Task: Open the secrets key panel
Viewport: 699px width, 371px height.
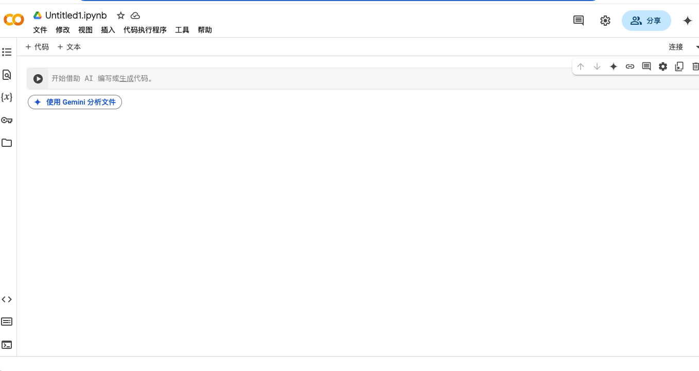Action: 7,120
